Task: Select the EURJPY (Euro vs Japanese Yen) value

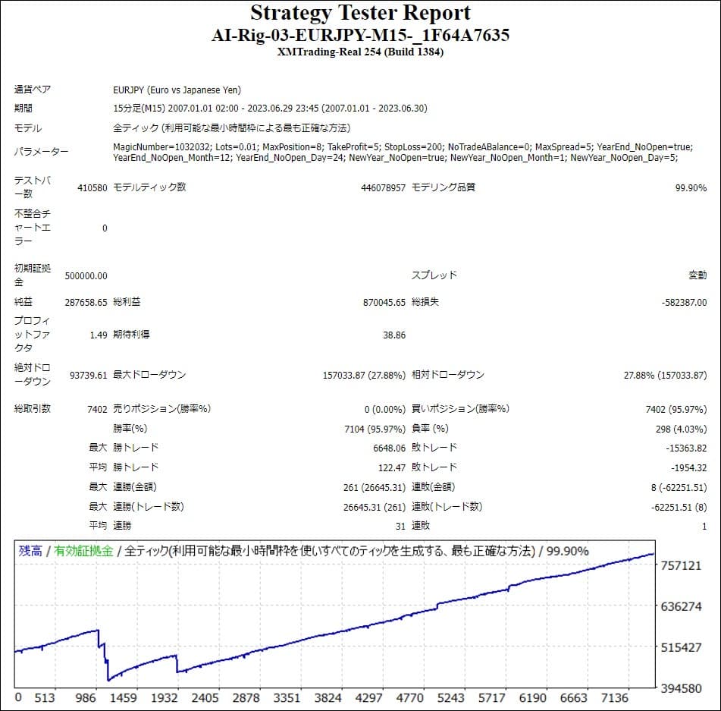Action: click(x=177, y=90)
